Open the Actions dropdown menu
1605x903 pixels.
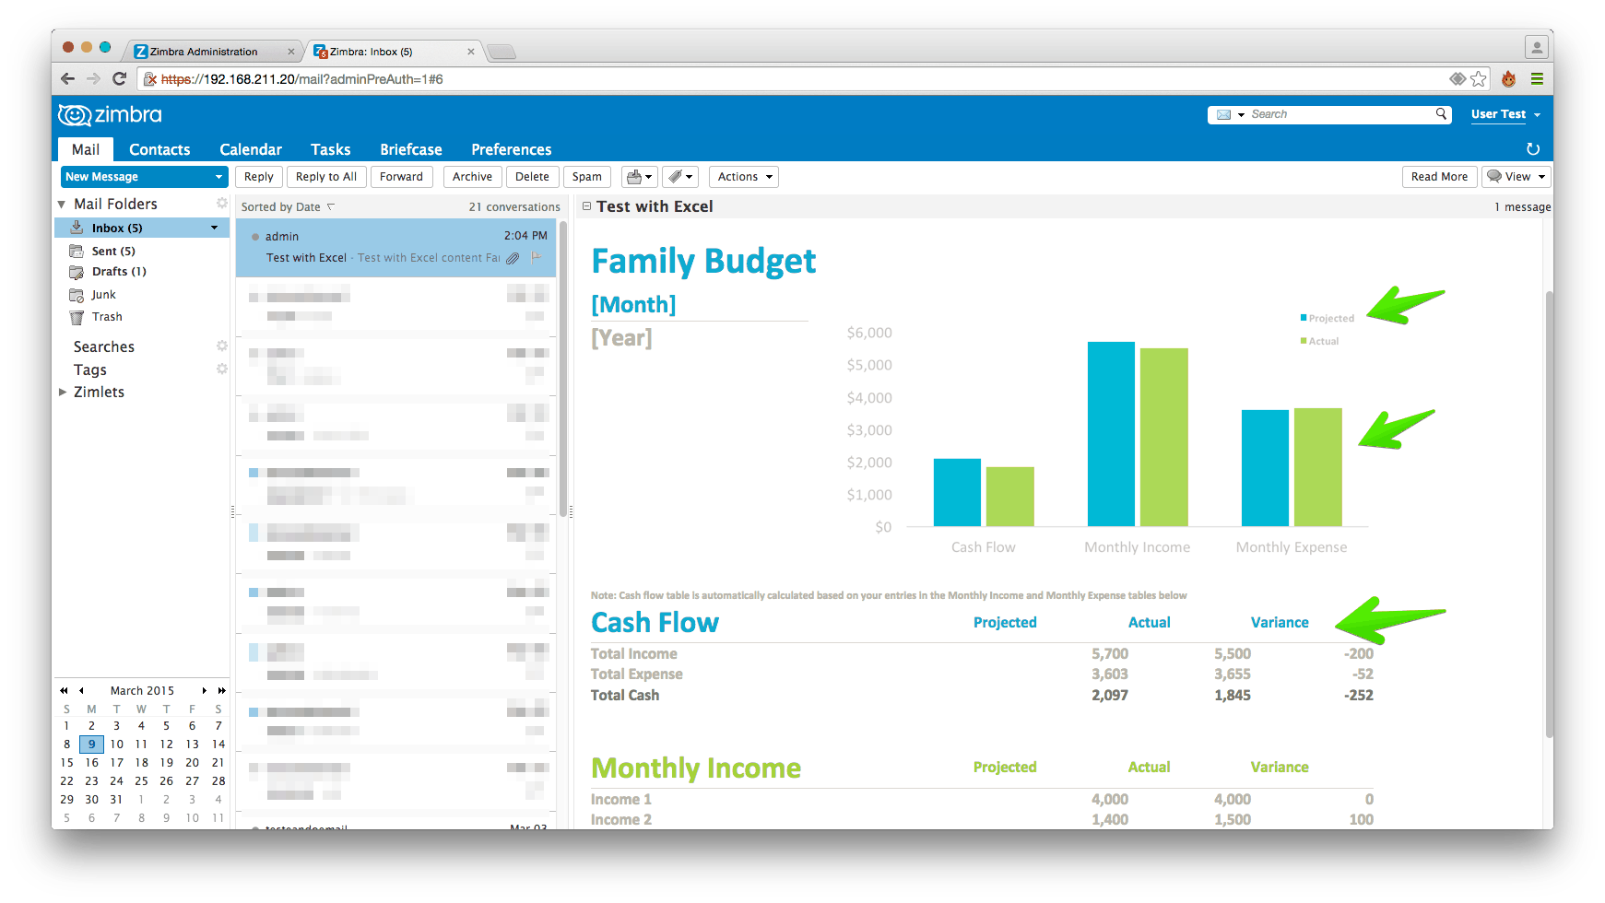(744, 177)
